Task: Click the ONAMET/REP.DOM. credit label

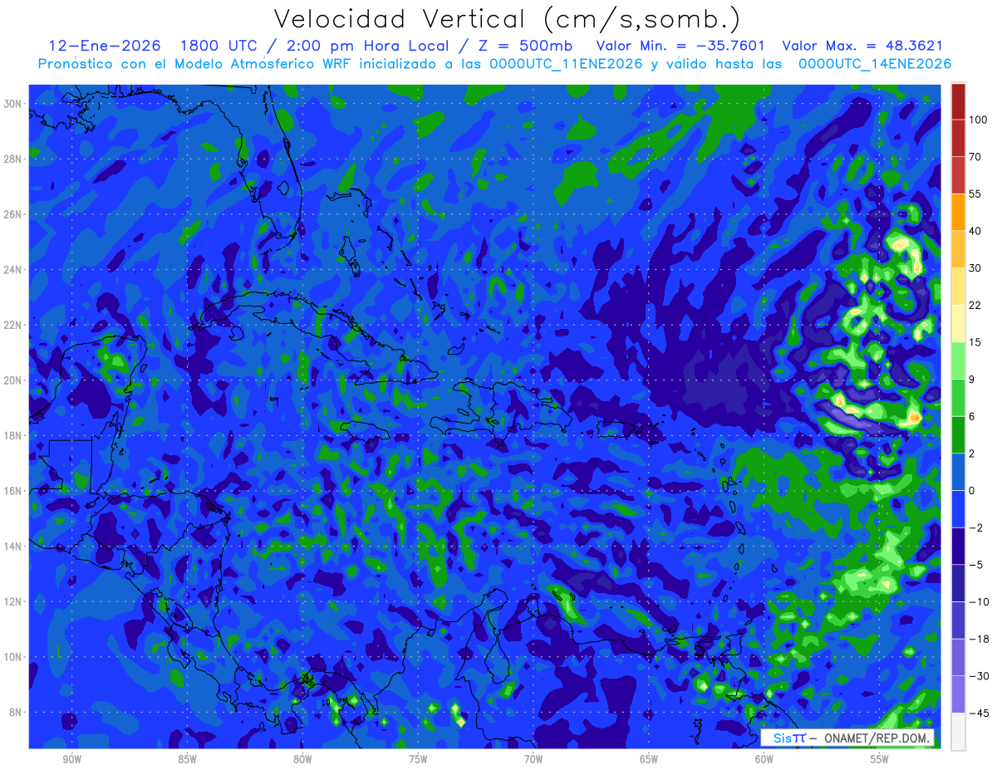Action: (x=877, y=738)
